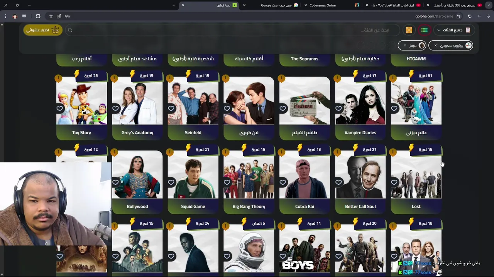This screenshot has width=494, height=277.
Task: Click warning badge on عالم ديزني card
Action: pyautogui.click(x=393, y=78)
